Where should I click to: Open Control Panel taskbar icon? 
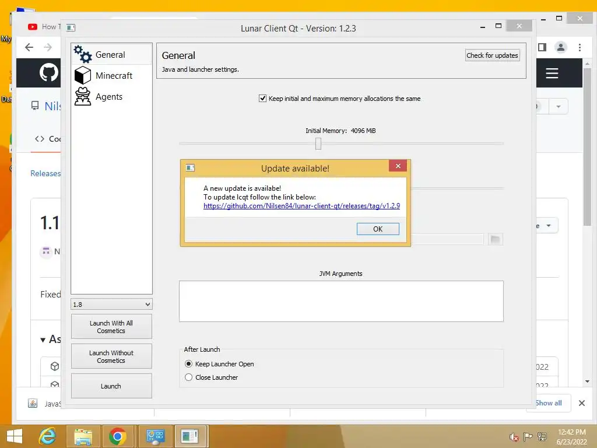(155, 436)
